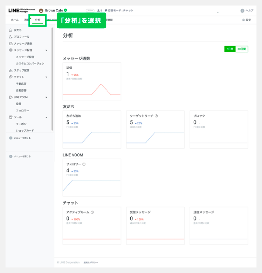Collapse the チャット sidebar section arrow

point(46,77)
